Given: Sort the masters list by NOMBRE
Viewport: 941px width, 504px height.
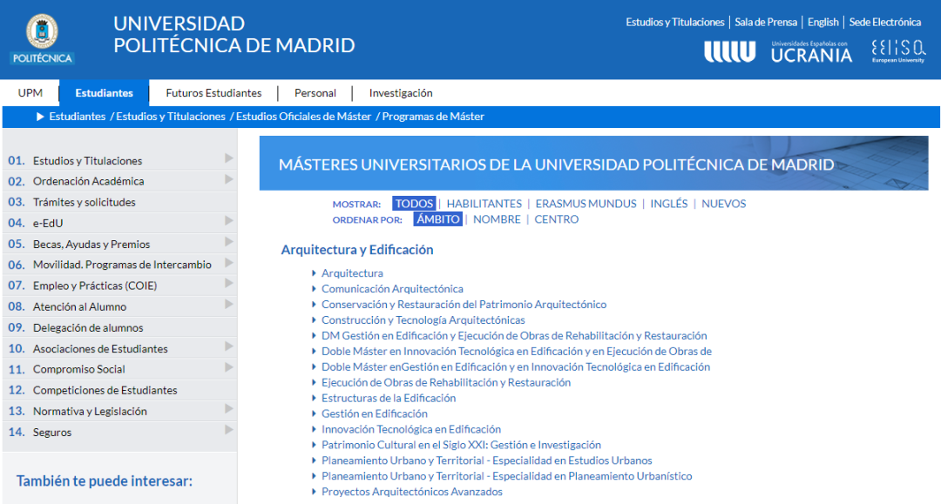Looking at the screenshot, I should click(x=497, y=219).
